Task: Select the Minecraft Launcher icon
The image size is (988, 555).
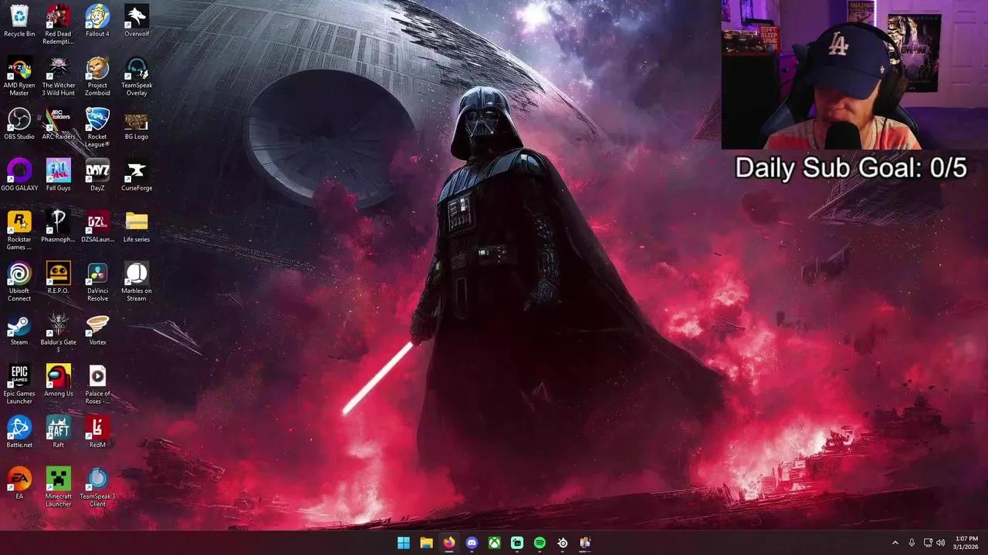Action: (x=59, y=487)
